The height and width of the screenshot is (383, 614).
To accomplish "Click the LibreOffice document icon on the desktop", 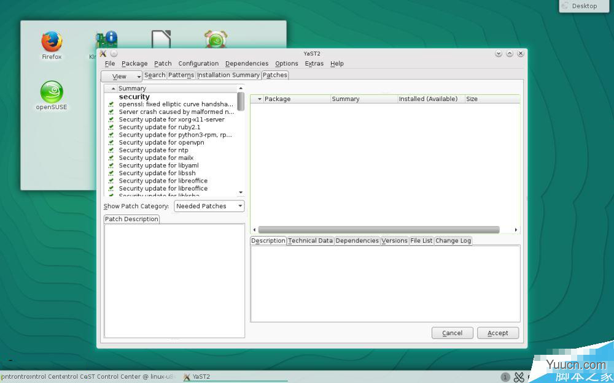I will (x=161, y=39).
